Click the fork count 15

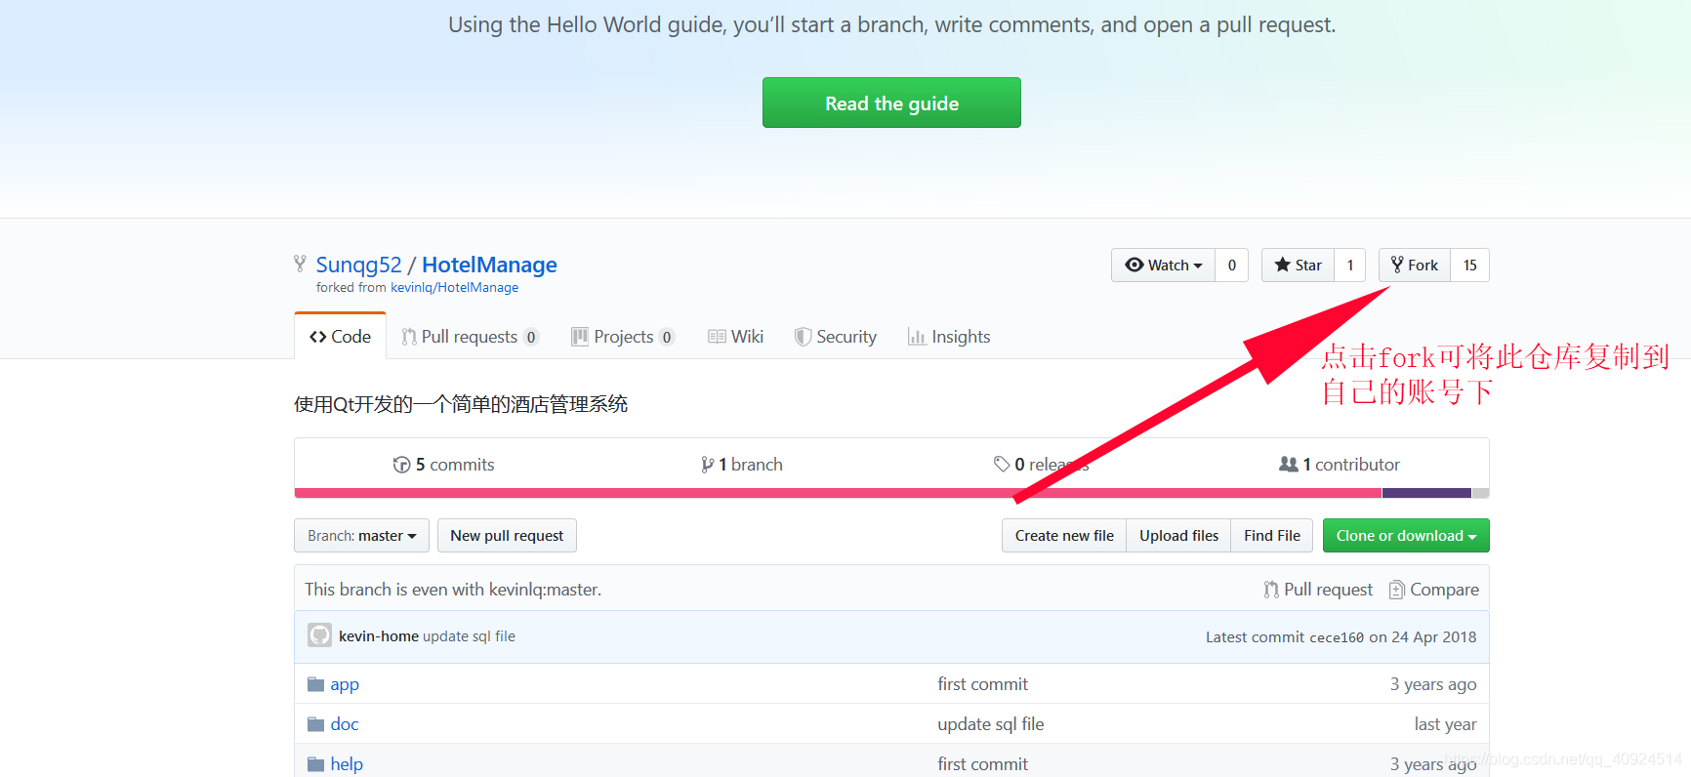[1469, 266]
